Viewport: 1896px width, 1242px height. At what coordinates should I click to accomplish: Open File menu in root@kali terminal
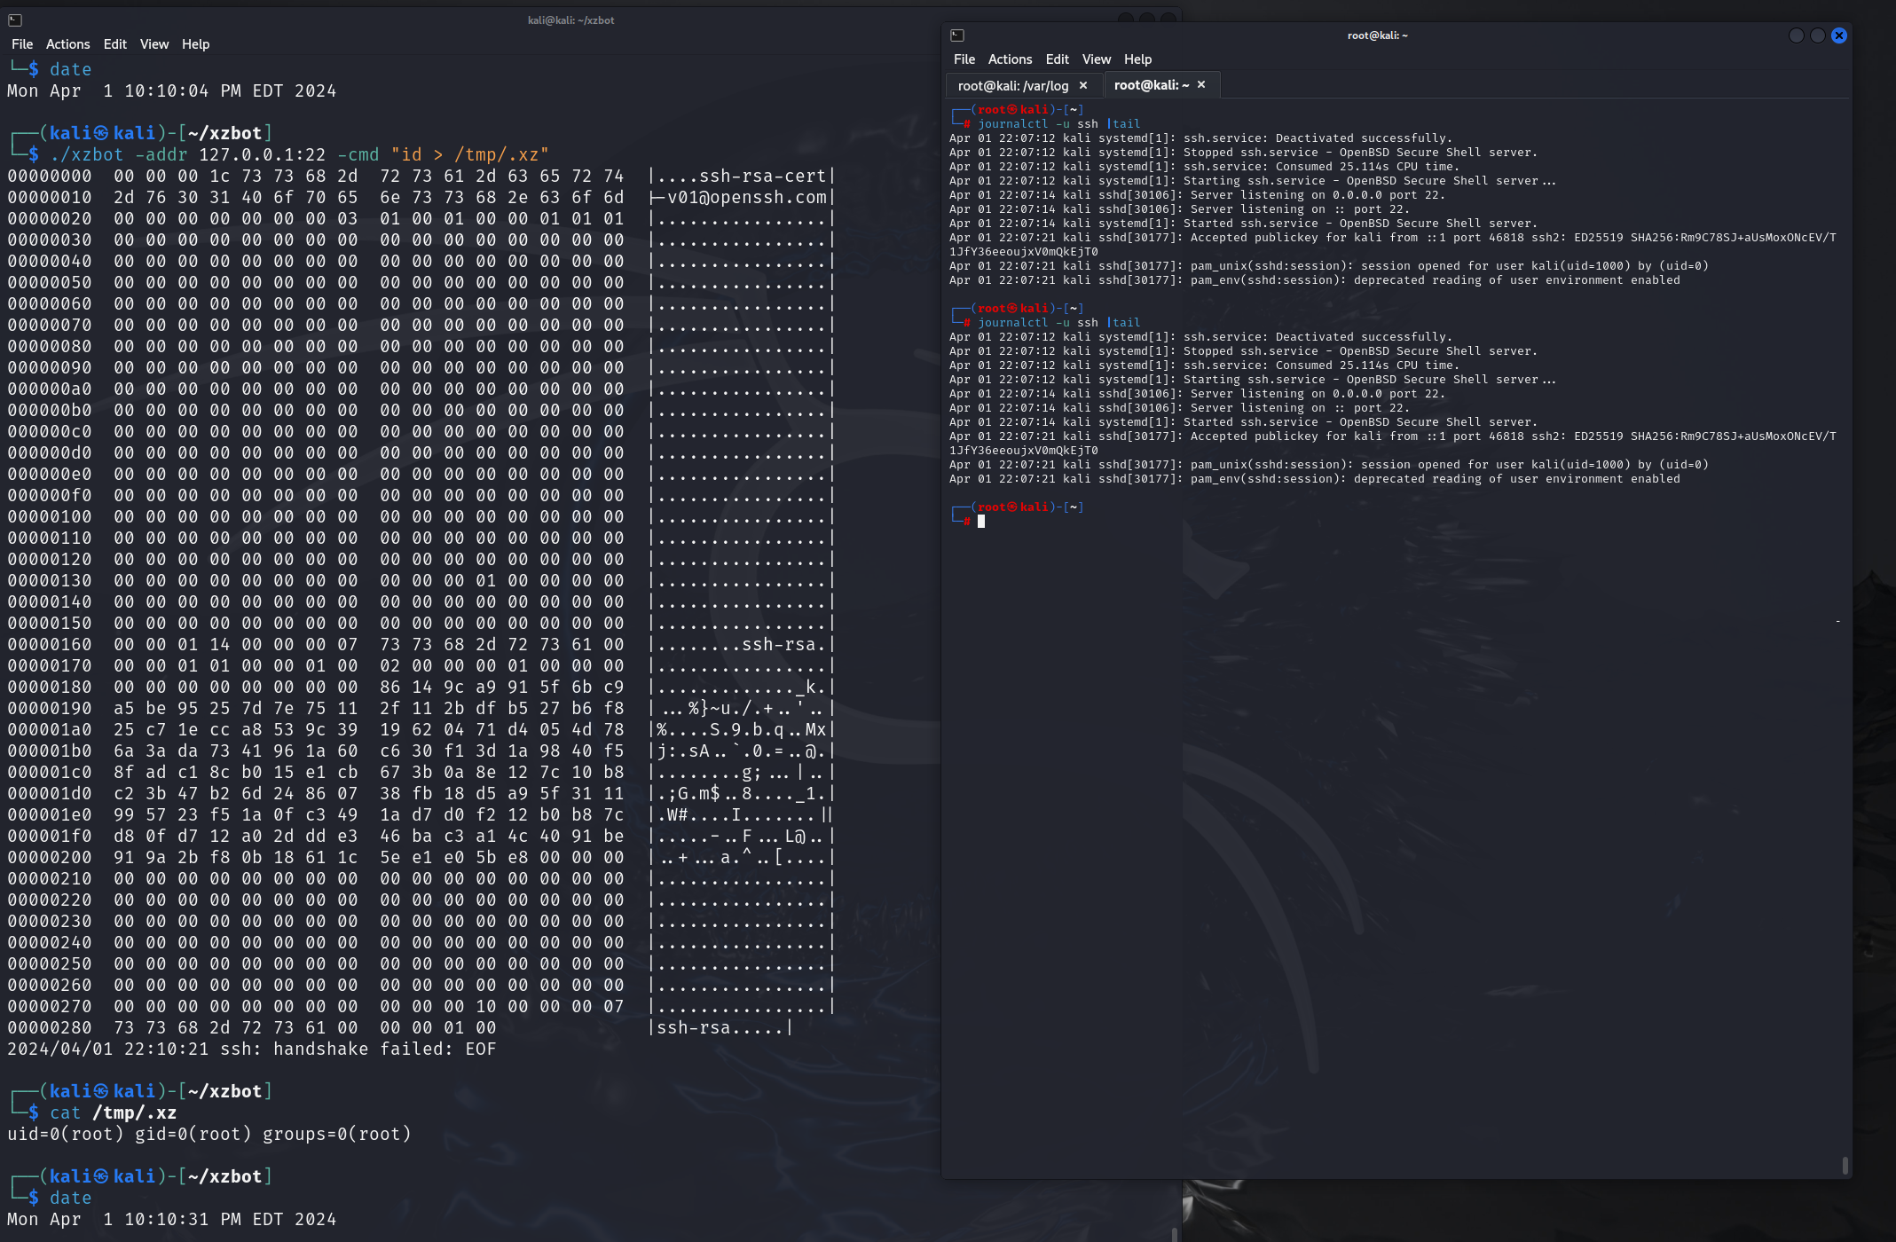click(x=964, y=59)
